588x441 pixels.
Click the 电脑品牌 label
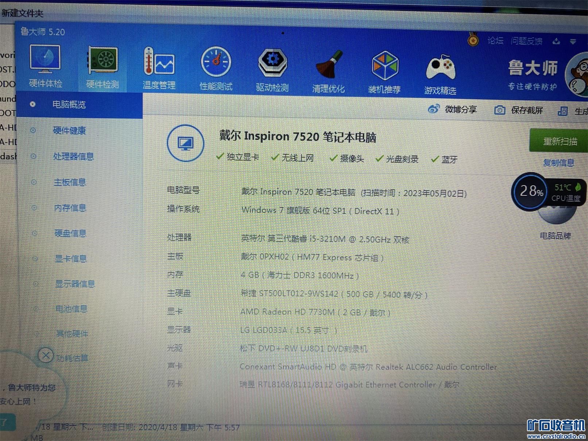(x=555, y=236)
